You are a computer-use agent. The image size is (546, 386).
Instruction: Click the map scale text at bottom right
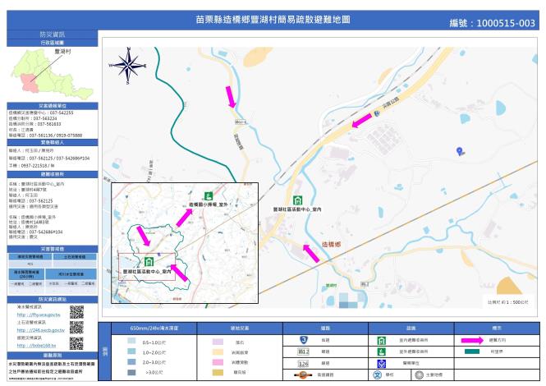(507, 302)
